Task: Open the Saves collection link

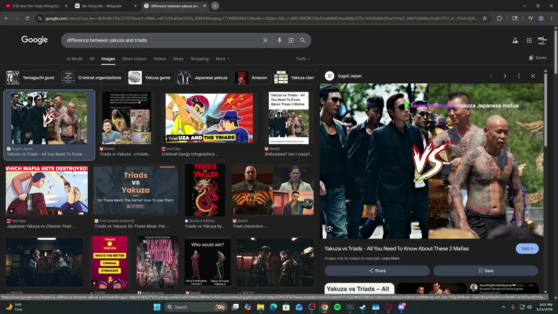Action: coord(538,58)
